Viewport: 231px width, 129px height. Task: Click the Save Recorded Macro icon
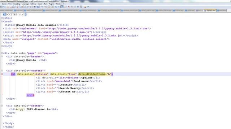[x=81, y=7]
